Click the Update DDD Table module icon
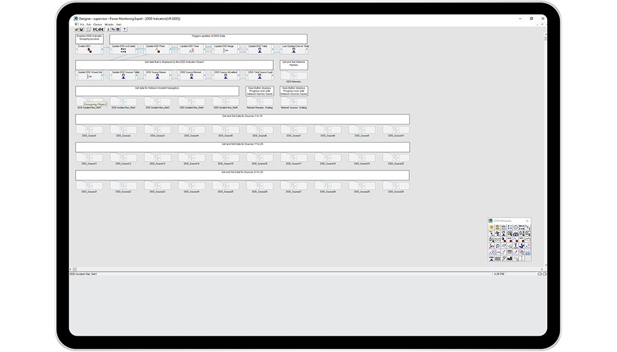 click(259, 50)
